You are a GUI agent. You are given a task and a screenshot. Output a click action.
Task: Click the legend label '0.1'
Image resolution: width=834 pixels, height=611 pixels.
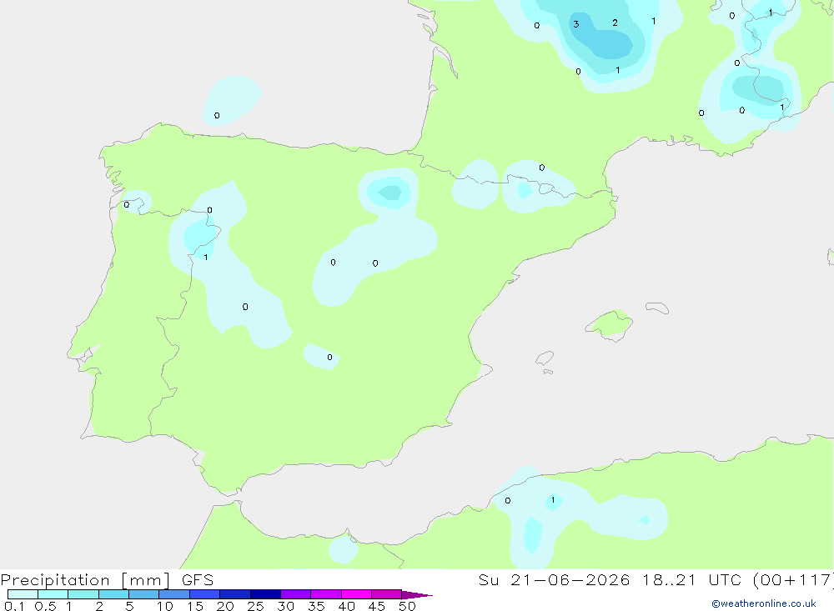pos(14,606)
